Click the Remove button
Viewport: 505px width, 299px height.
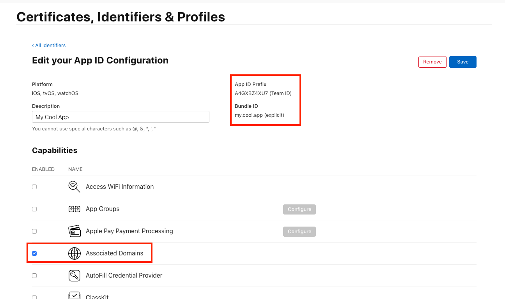[x=432, y=62]
